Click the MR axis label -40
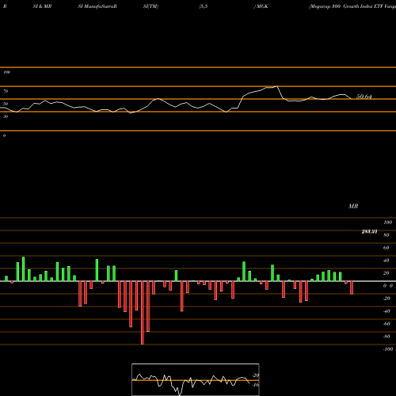The image size is (396, 396). 386,311
